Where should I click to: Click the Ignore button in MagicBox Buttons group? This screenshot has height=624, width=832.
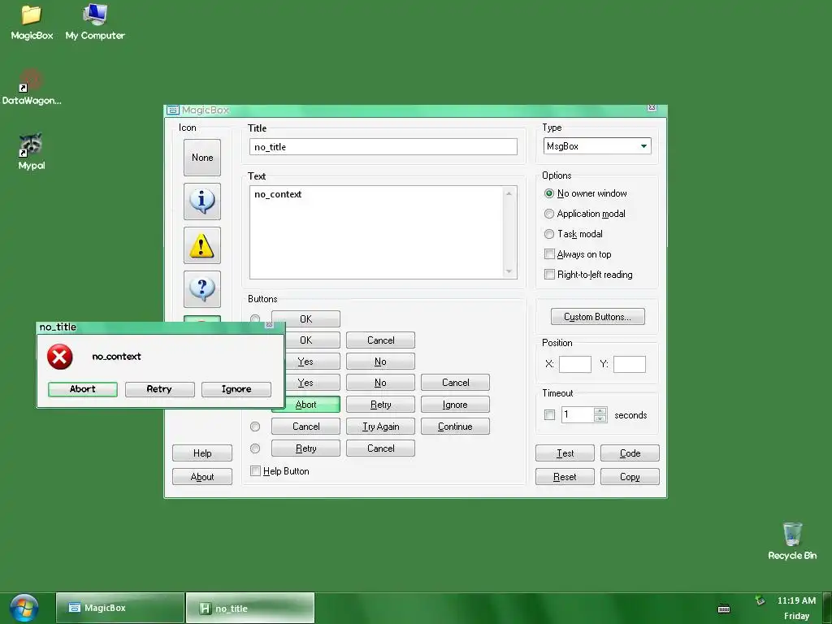455,405
